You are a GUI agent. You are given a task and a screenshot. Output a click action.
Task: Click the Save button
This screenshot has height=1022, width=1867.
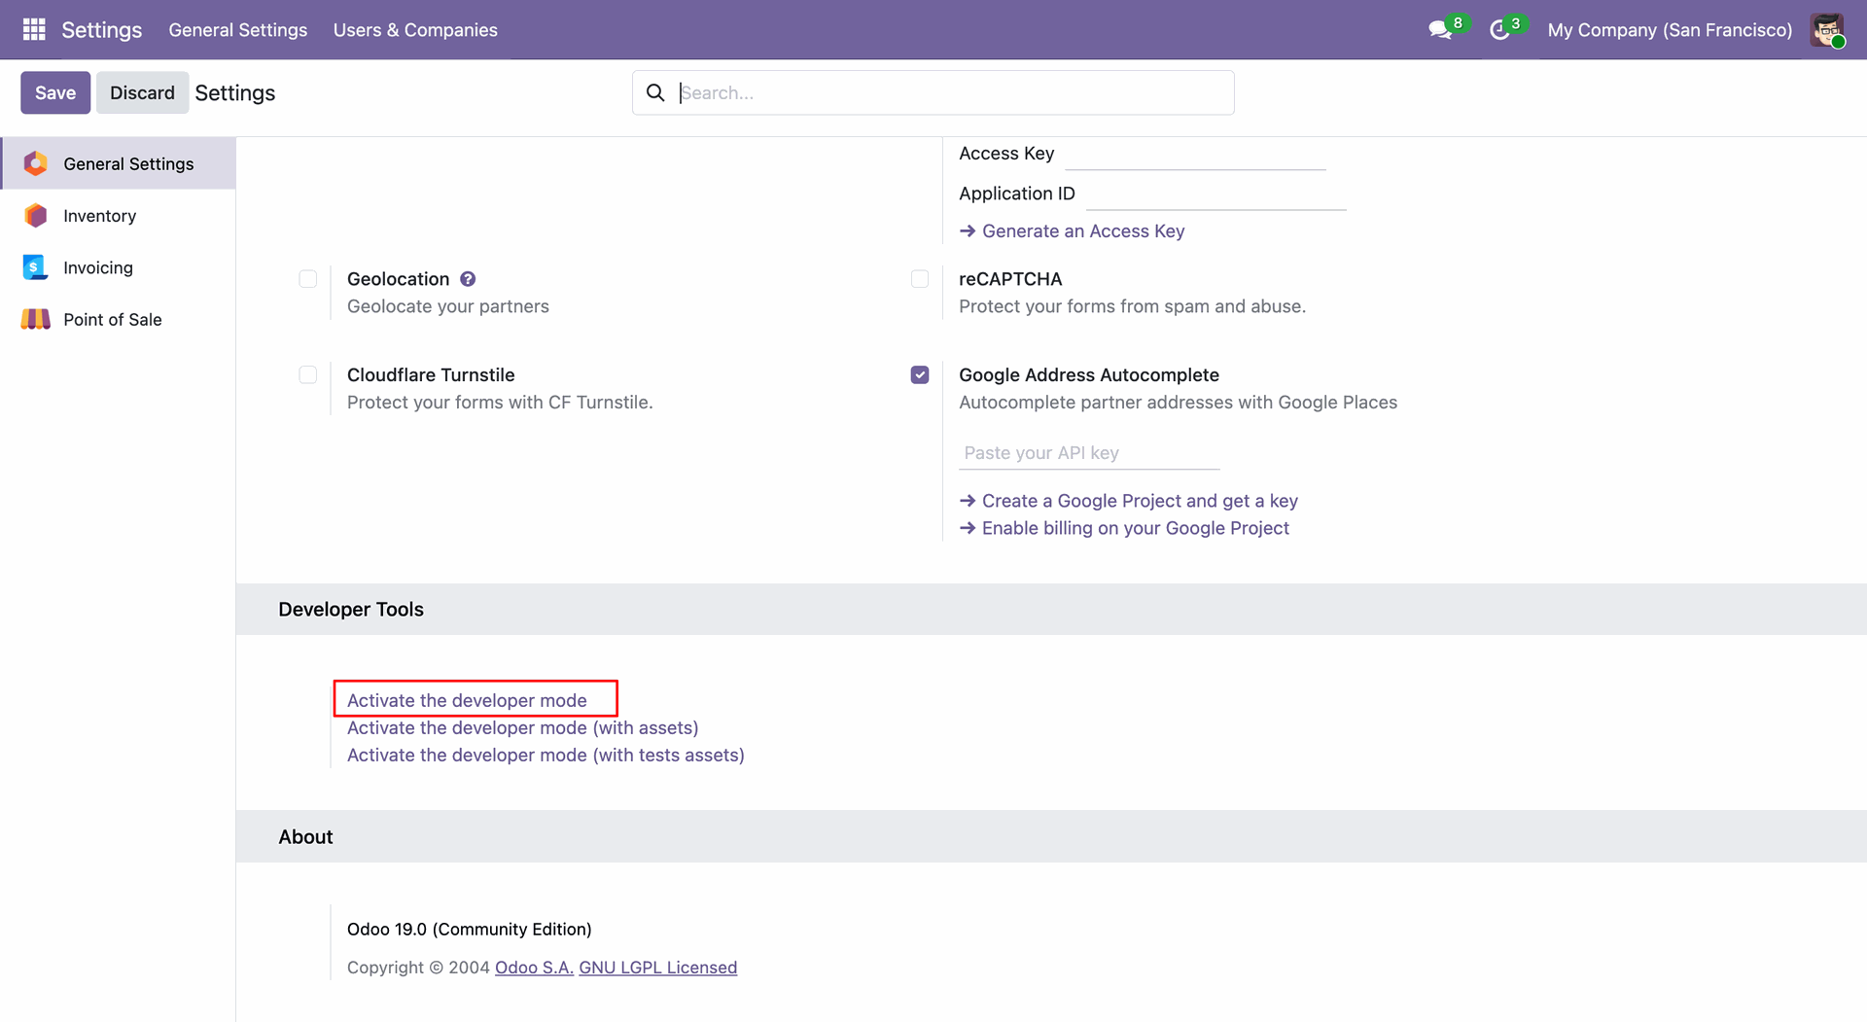55,92
